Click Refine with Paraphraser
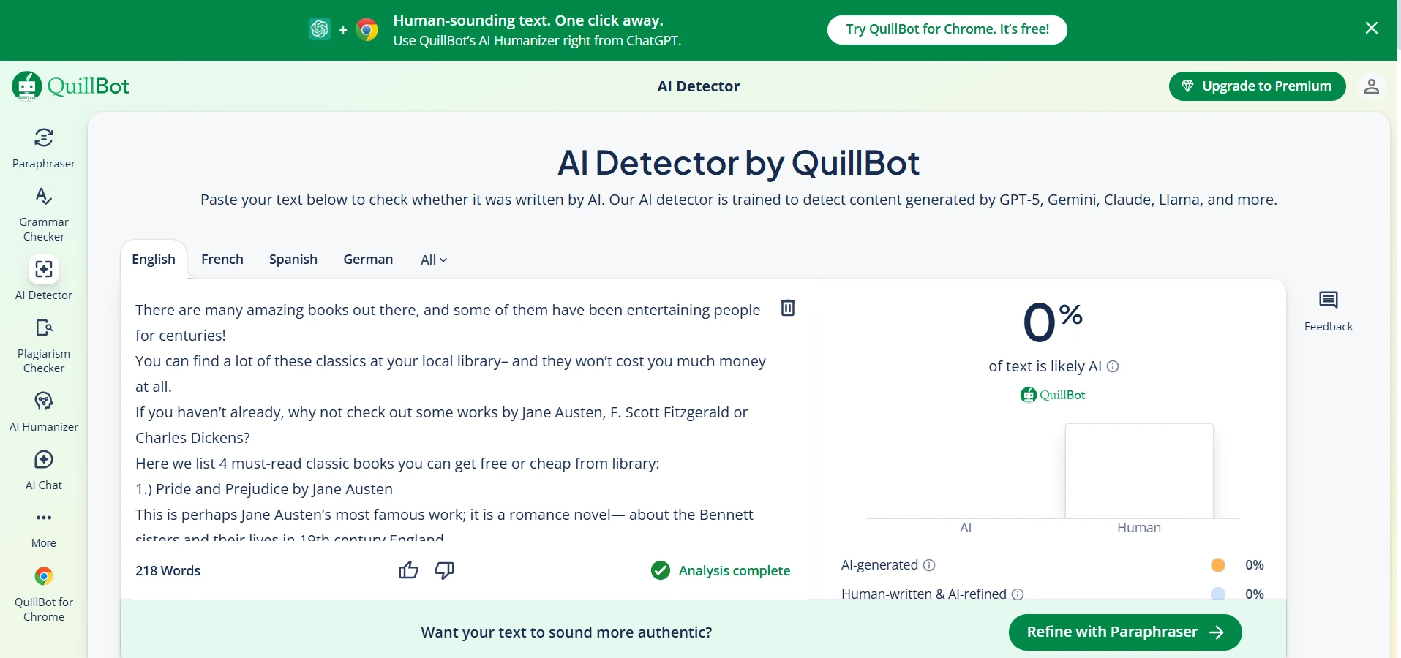This screenshot has height=658, width=1401. pos(1124,632)
